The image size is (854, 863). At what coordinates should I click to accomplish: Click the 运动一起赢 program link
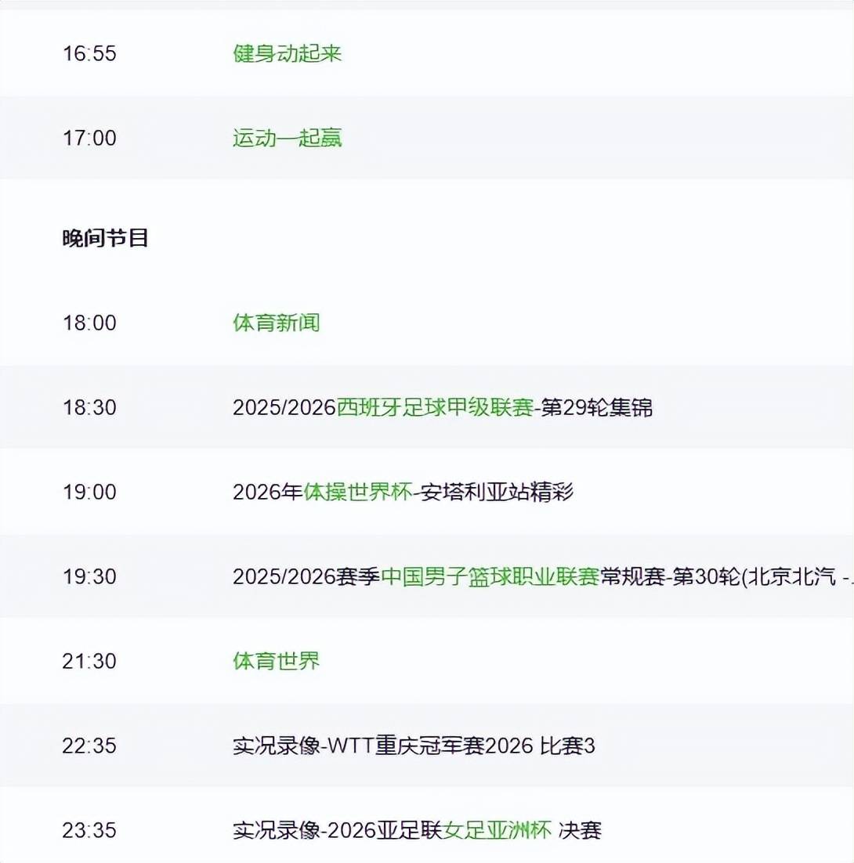[287, 138]
